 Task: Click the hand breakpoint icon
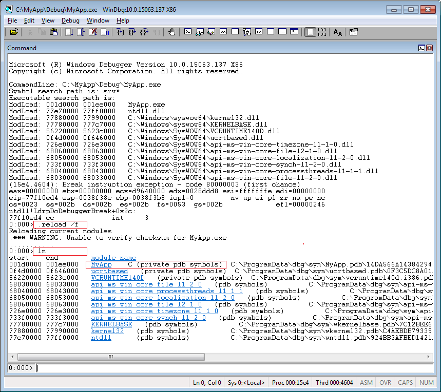[x=171, y=32]
